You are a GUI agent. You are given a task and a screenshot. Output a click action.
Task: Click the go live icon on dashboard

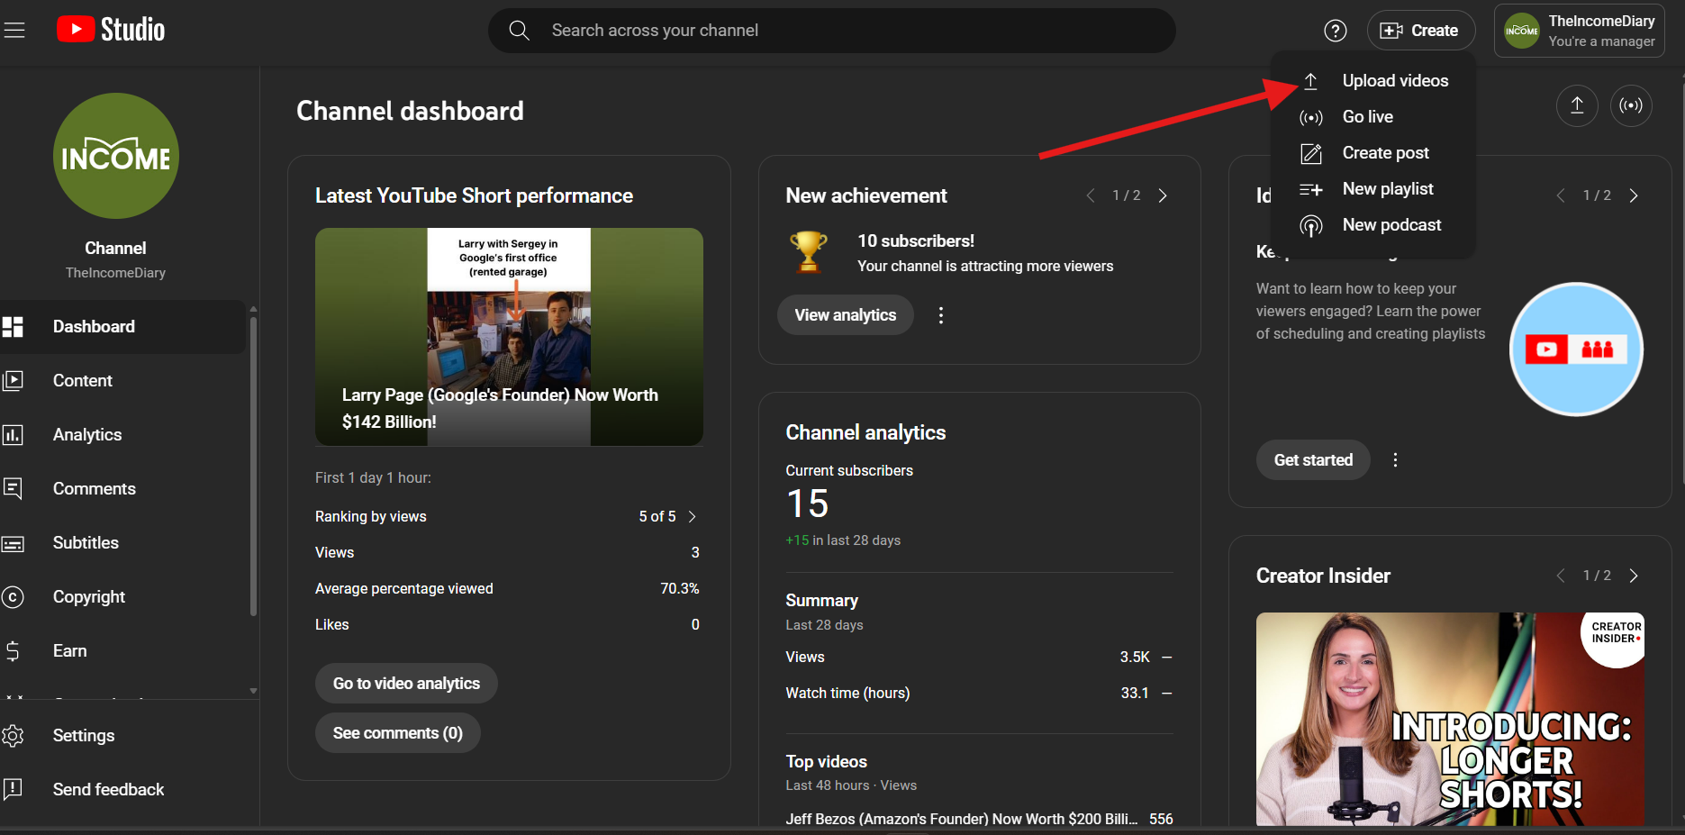pos(1631,105)
